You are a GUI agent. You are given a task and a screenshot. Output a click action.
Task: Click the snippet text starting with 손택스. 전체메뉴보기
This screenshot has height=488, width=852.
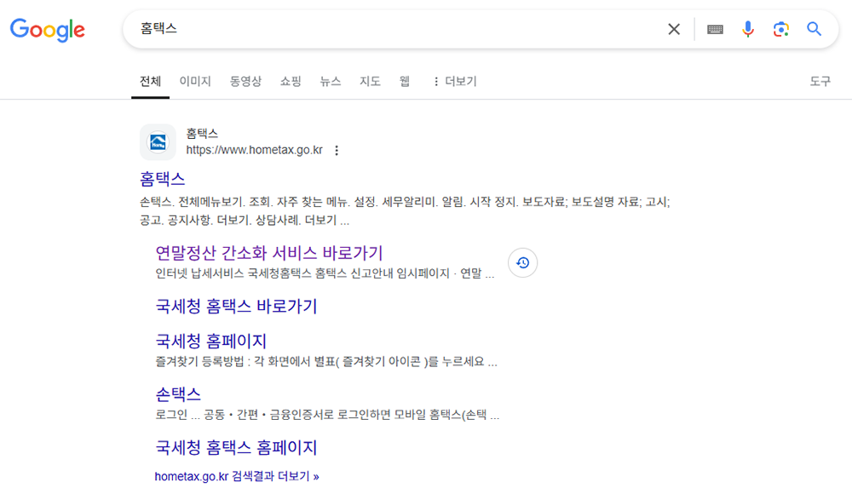pos(405,211)
